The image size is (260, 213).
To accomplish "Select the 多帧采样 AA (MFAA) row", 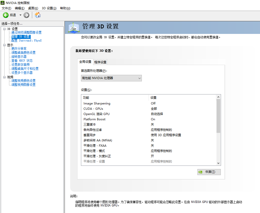I will (x=149, y=140).
